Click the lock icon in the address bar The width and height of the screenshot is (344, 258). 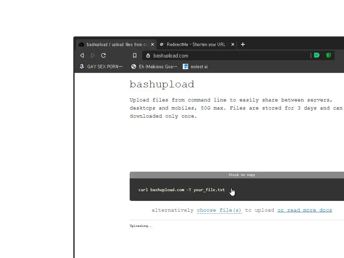[x=148, y=55]
